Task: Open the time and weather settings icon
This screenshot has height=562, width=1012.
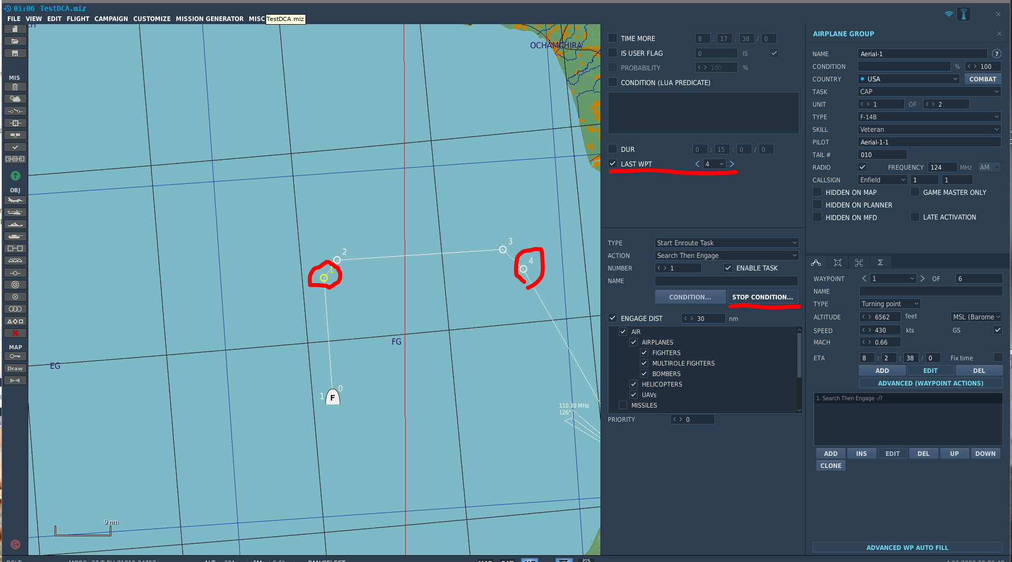Action: pyautogui.click(x=15, y=99)
